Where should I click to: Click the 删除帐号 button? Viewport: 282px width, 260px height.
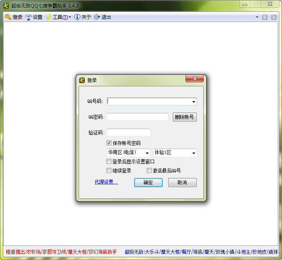[185, 117]
